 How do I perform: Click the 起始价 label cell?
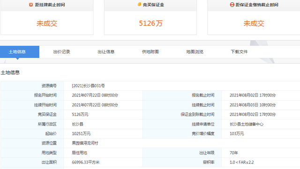32,133
